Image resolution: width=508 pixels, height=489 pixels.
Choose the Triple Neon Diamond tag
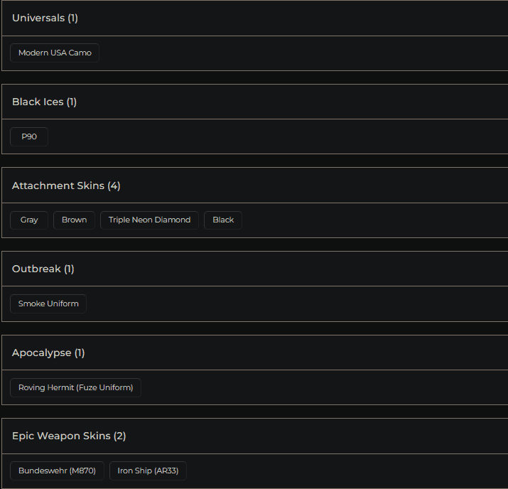[x=149, y=220]
